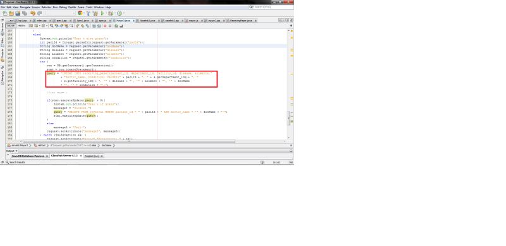Viewport: 506px width, 246px height.
Task: Click the Shift Line Right icon
Action: 99,26
